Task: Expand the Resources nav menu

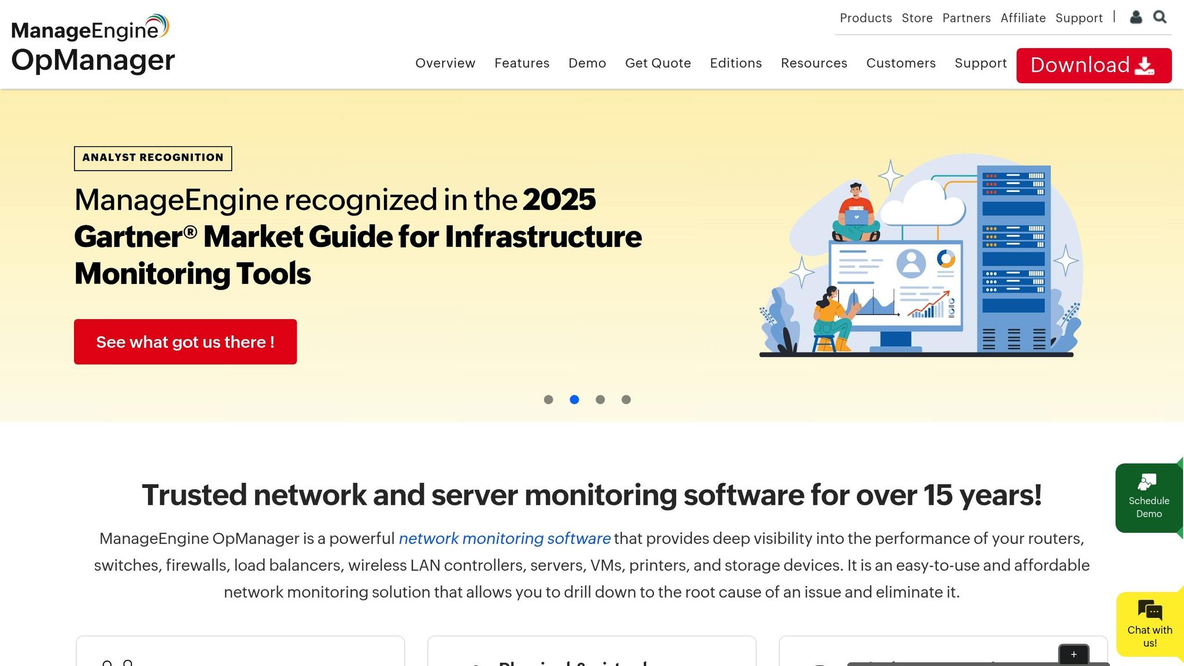Action: [x=813, y=63]
